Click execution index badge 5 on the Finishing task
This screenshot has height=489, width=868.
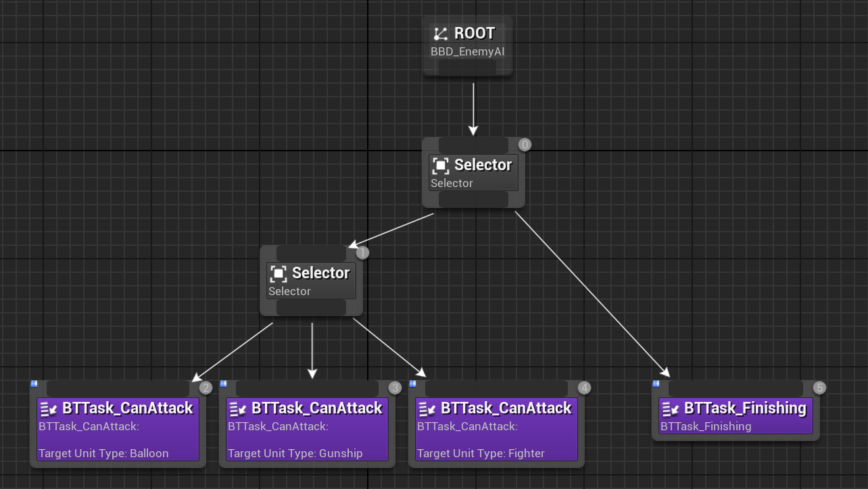819,388
